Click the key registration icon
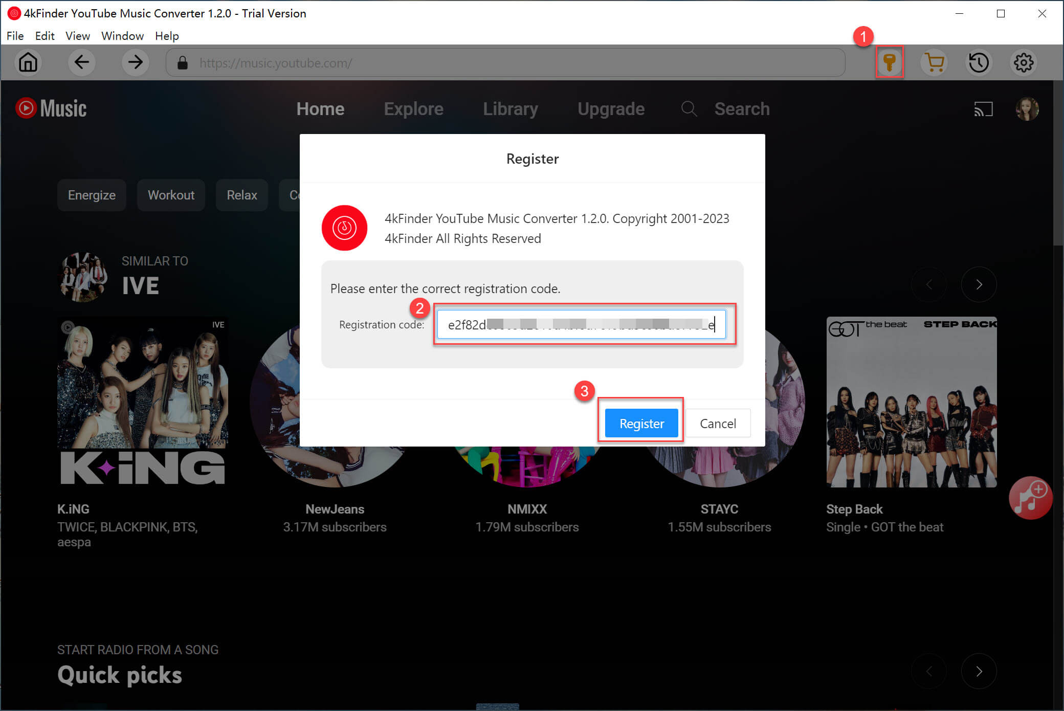This screenshot has width=1064, height=711. point(889,62)
